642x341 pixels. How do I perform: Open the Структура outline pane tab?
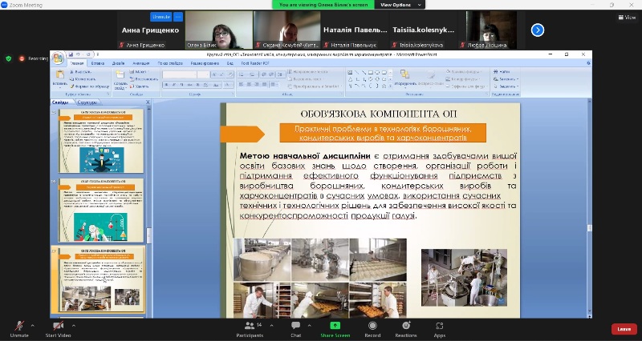[x=87, y=102]
